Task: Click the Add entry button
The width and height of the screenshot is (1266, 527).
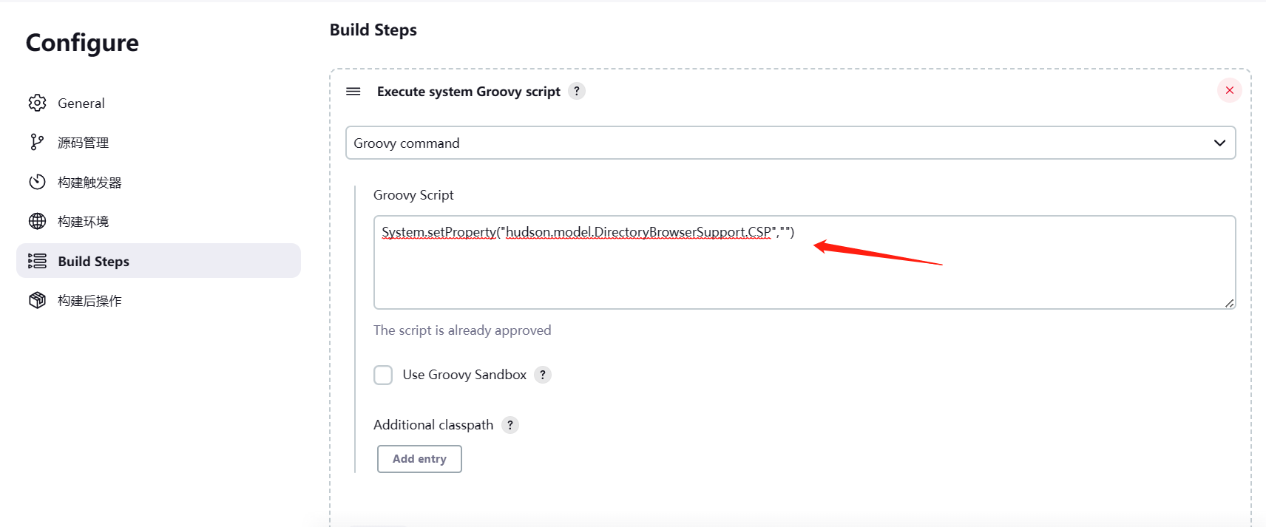Action: (419, 459)
